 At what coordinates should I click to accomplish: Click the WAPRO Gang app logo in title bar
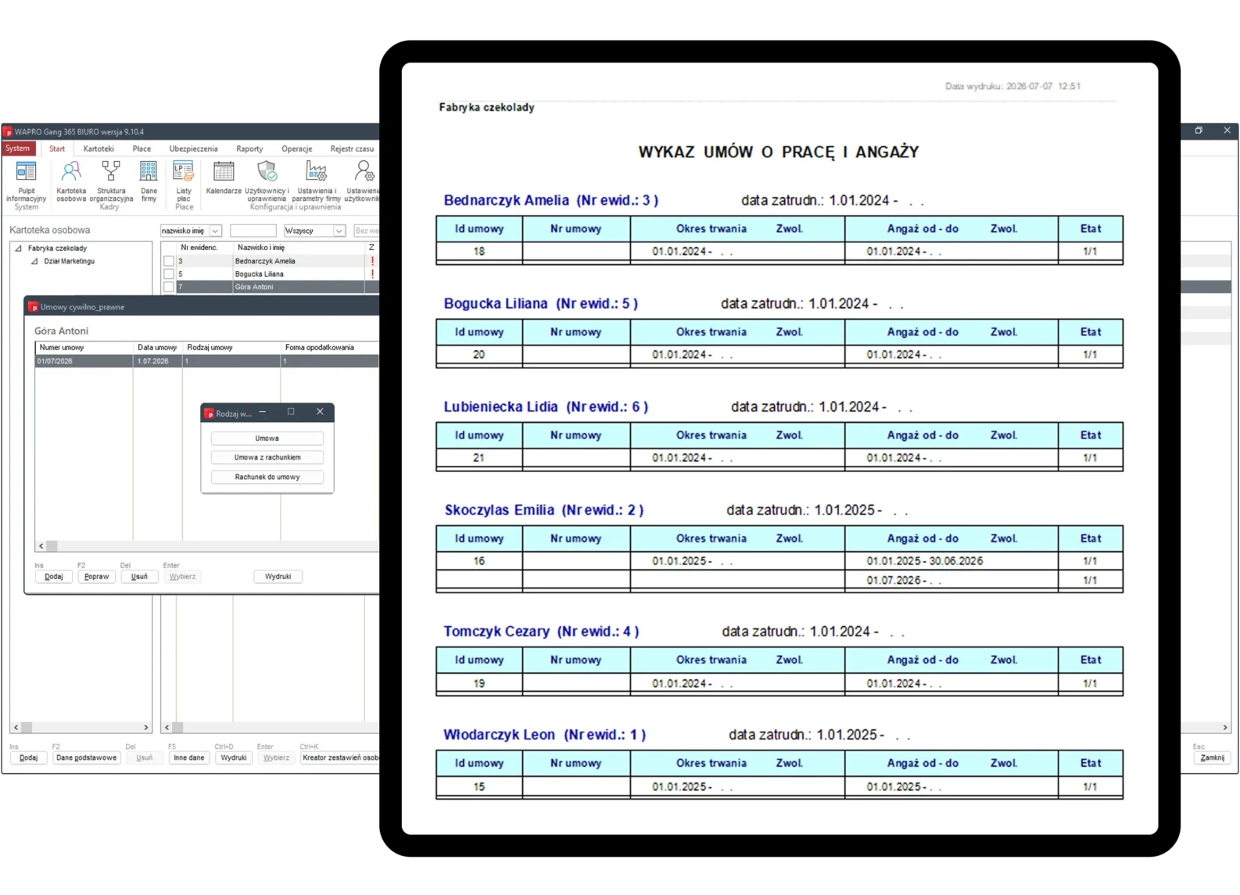[x=9, y=132]
